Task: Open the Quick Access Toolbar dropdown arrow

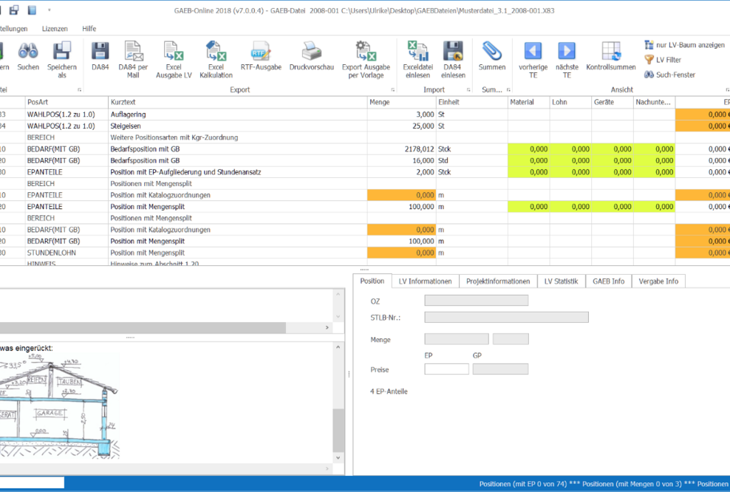Action: pyautogui.click(x=49, y=11)
